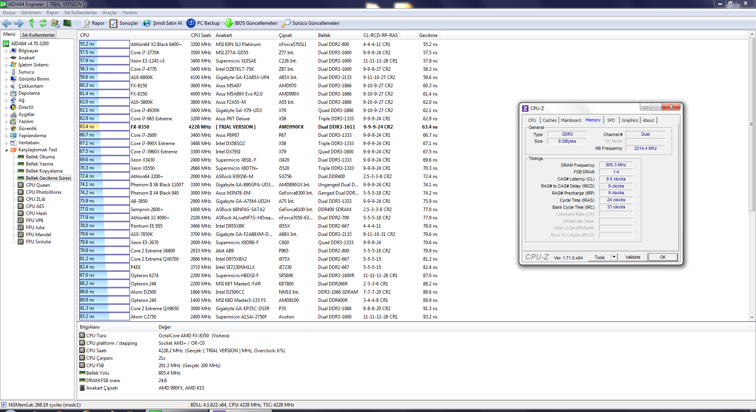Select the Görüntü Birimi display icon
The width and height of the screenshot is (756, 412).
click(x=13, y=79)
